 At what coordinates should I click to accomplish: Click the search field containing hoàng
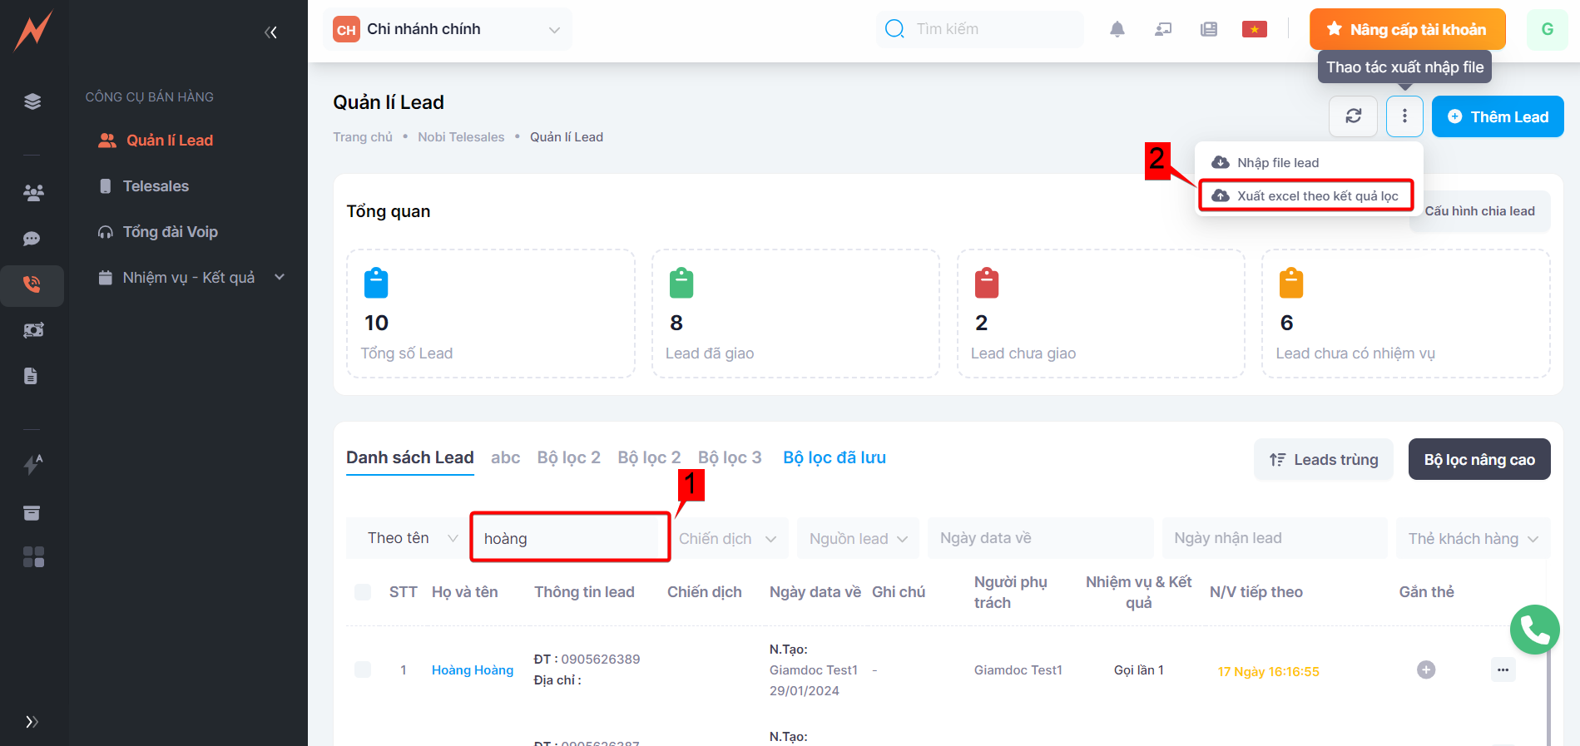tap(570, 539)
